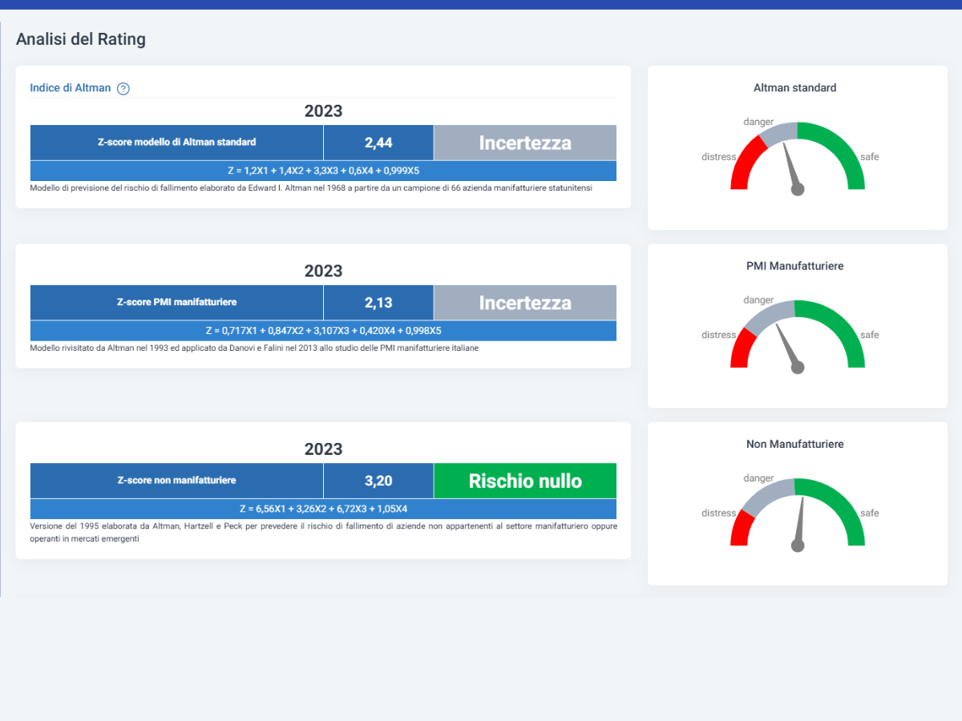Select the formula Z = 6,56X1 + 3,26X2 row
This screenshot has width=962, height=721.
(x=323, y=509)
